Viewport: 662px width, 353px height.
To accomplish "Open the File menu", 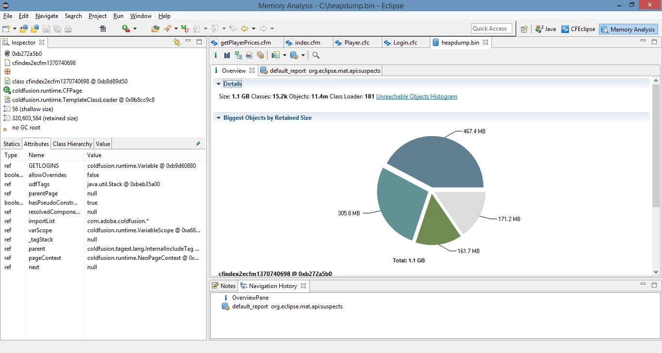I will (x=8, y=16).
